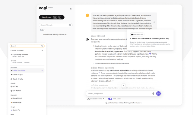Open the Claude 3.5 Sonnet model dropdown
The width and height of the screenshot is (193, 115).
96,99
